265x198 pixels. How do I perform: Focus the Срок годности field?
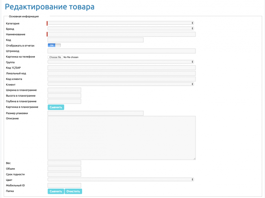(x=64, y=174)
